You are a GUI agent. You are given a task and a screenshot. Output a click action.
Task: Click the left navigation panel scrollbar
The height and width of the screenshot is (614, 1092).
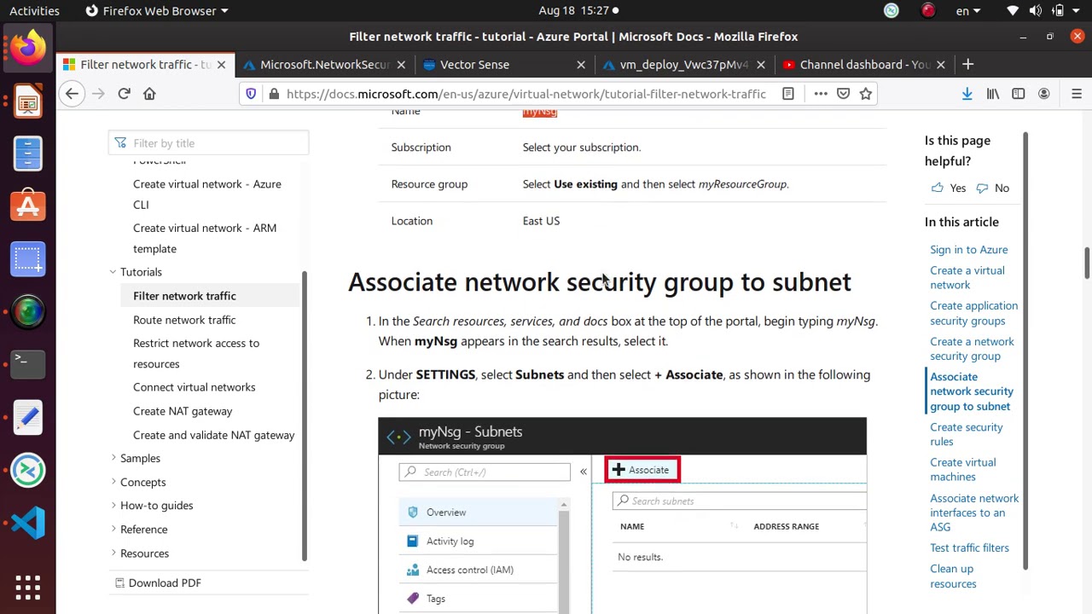pos(304,415)
